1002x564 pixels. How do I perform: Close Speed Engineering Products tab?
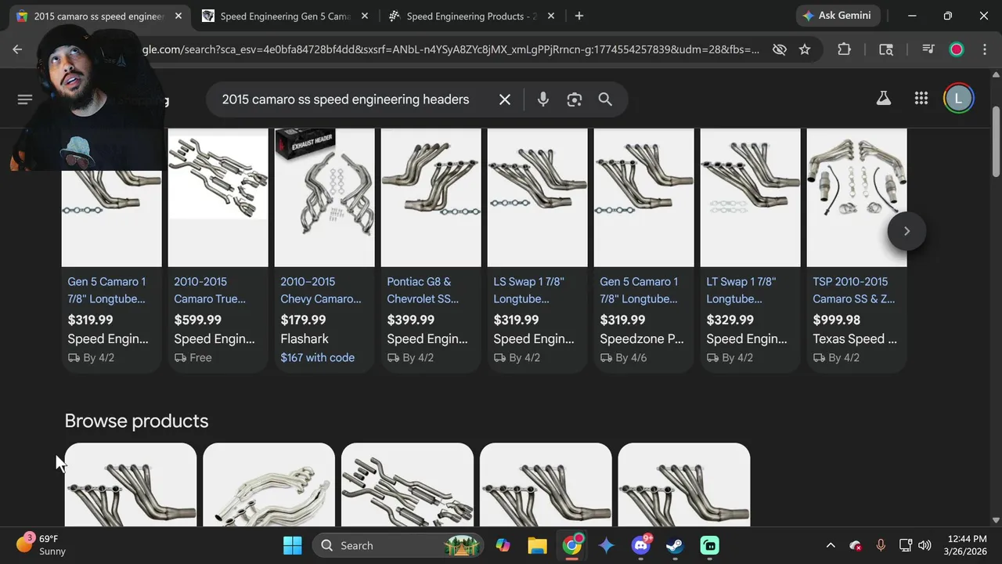click(550, 16)
